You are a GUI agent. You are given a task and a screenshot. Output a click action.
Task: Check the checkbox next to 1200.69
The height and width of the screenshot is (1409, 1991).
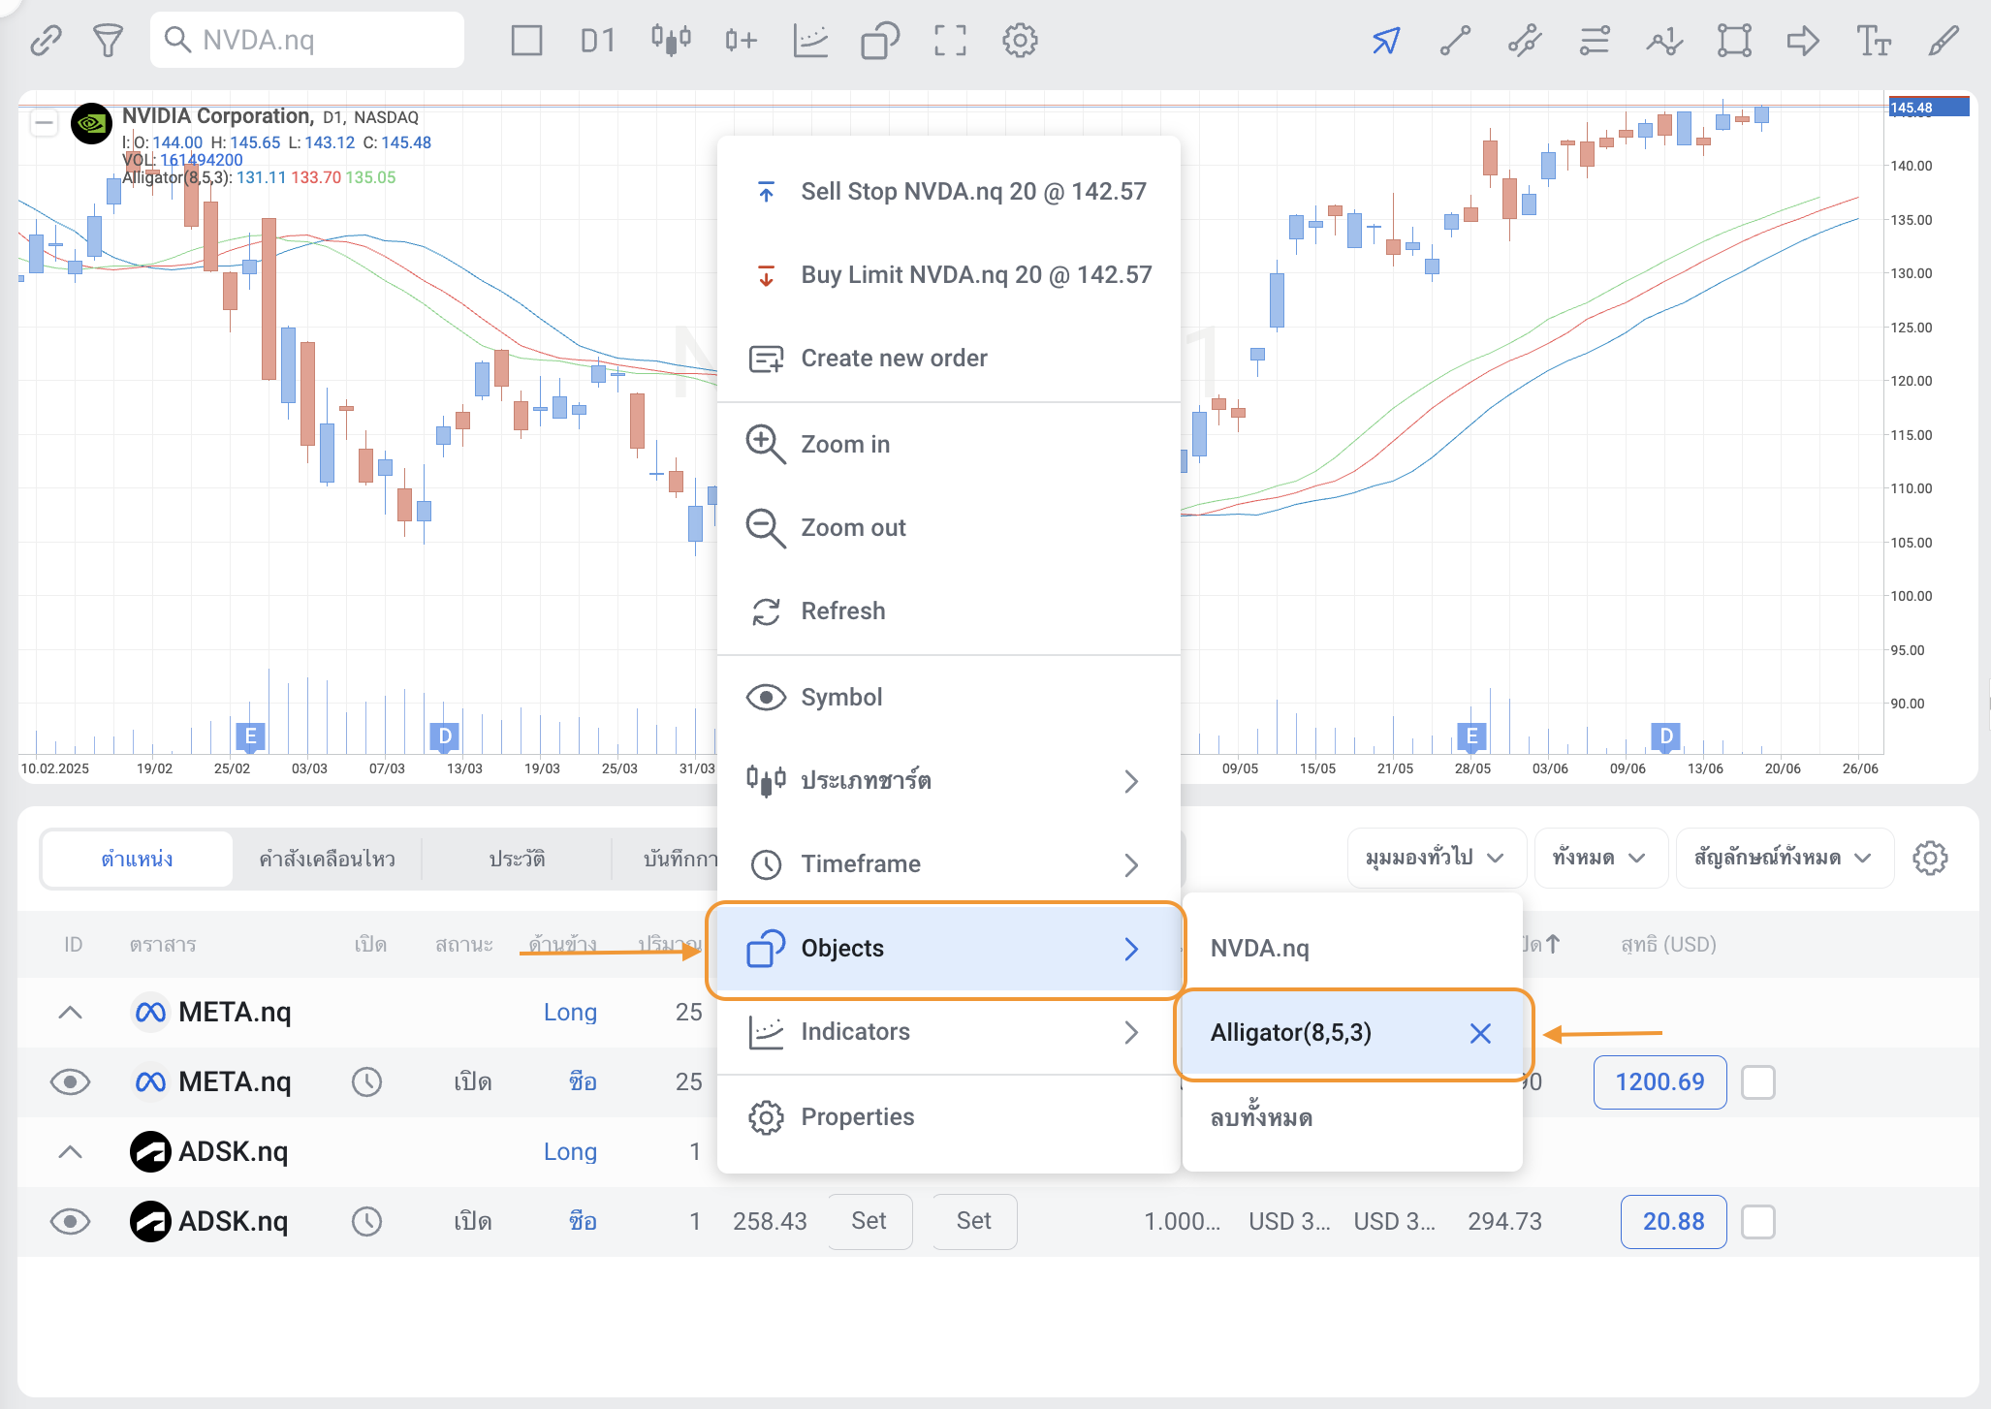coord(1757,1081)
